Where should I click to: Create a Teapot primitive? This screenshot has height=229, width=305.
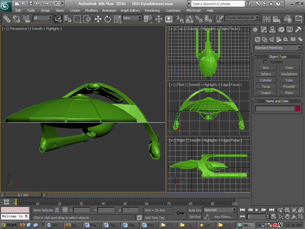click(266, 93)
